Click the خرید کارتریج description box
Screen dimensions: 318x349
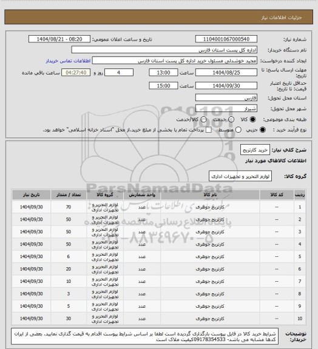coord(255,150)
